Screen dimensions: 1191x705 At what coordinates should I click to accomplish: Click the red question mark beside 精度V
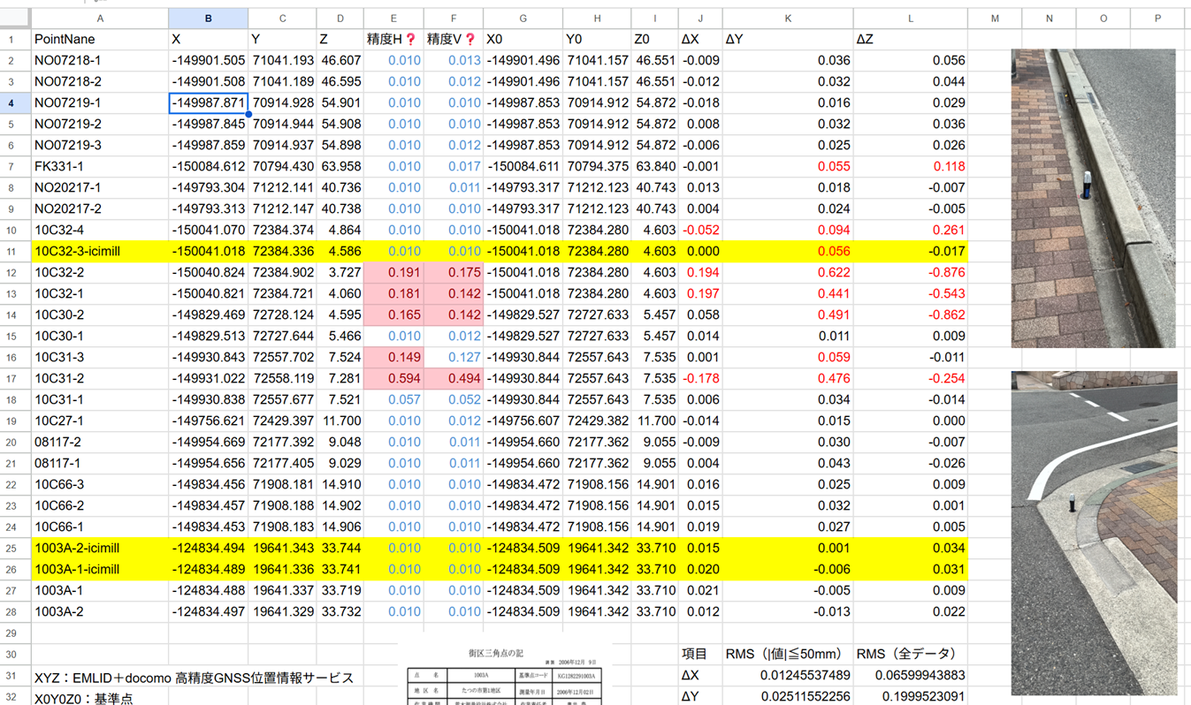click(470, 40)
